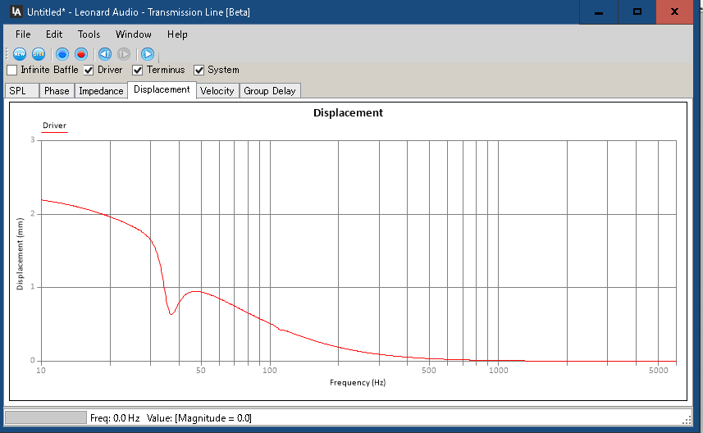This screenshot has width=703, height=433.
Task: Open the Tools menu
Action: tap(89, 34)
